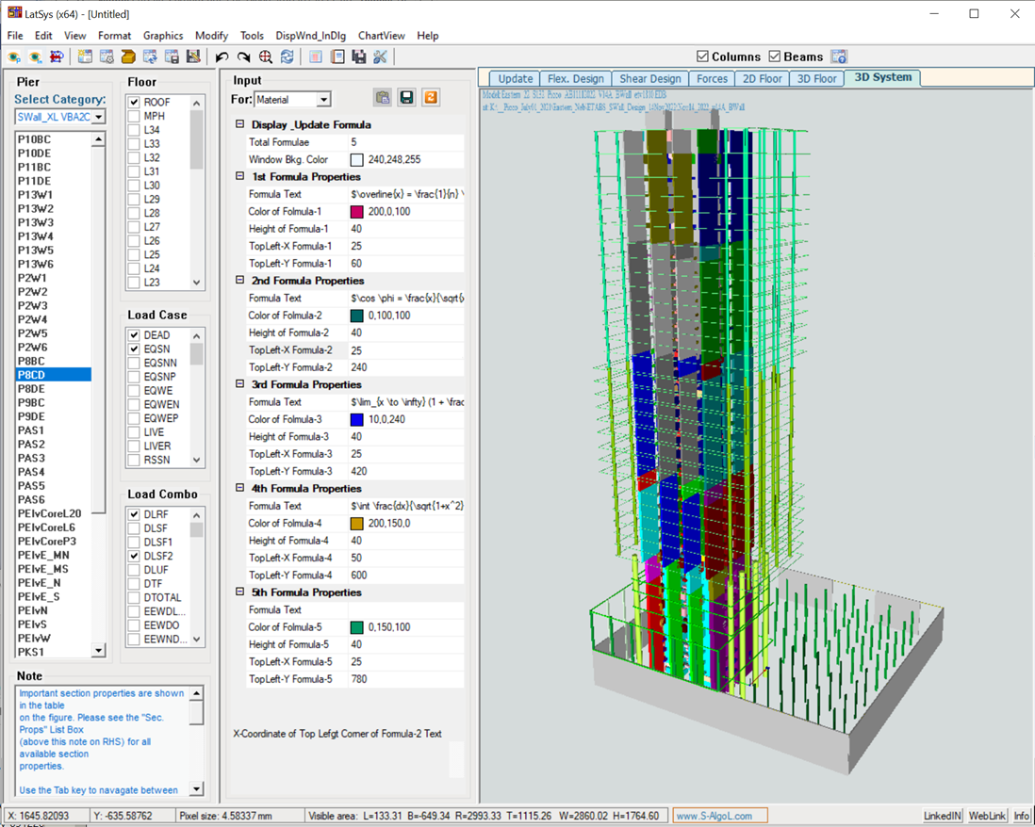The height and width of the screenshot is (827, 1035).
Task: Click the Redo arrow icon
Action: pos(243,57)
